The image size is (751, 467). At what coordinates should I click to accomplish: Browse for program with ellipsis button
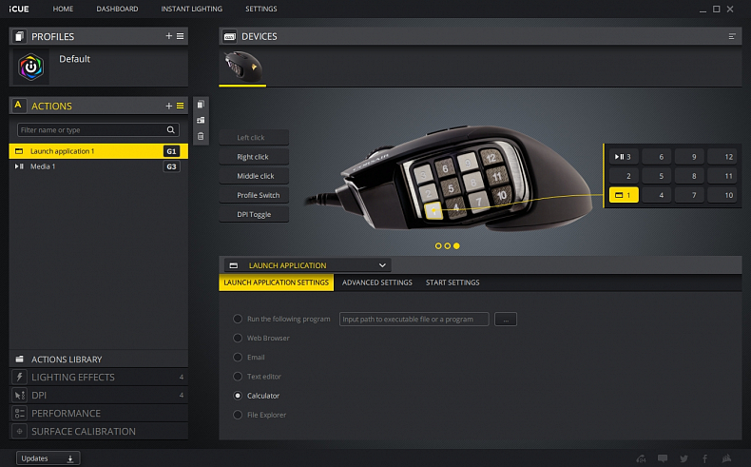pyautogui.click(x=506, y=319)
